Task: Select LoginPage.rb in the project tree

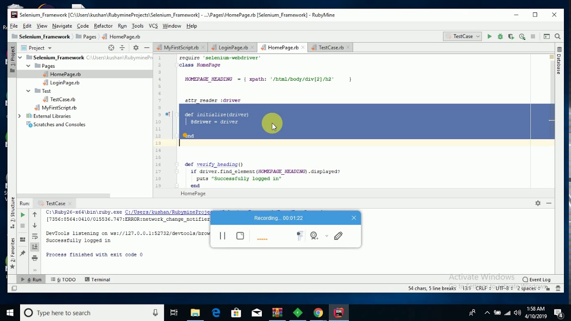Action: (65, 82)
